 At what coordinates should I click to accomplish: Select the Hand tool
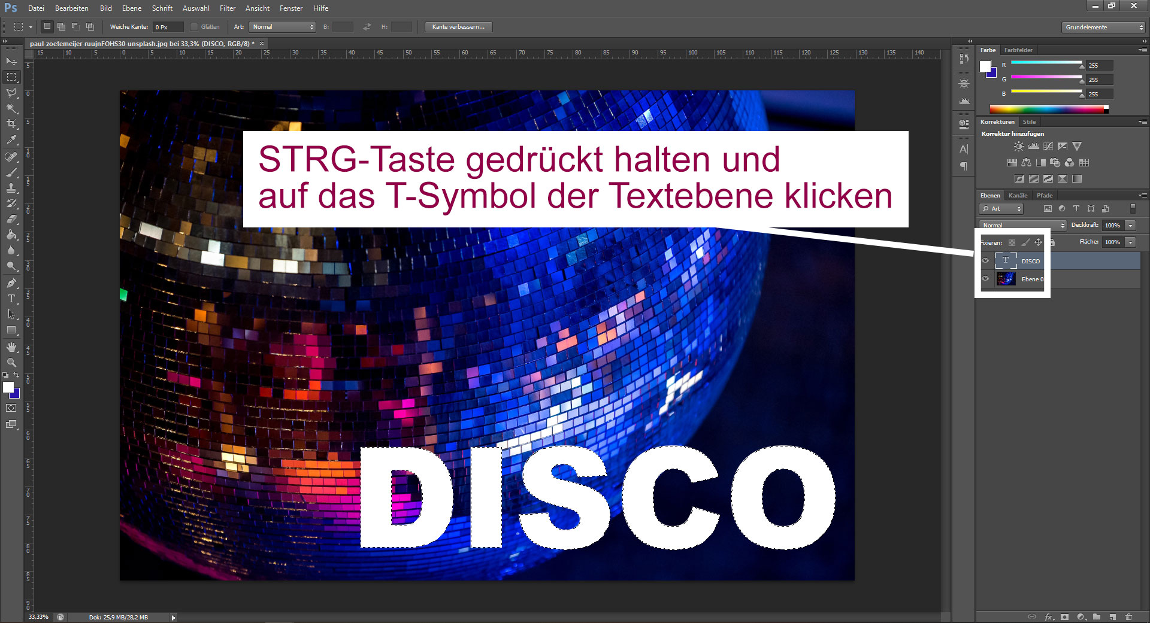pyautogui.click(x=11, y=347)
